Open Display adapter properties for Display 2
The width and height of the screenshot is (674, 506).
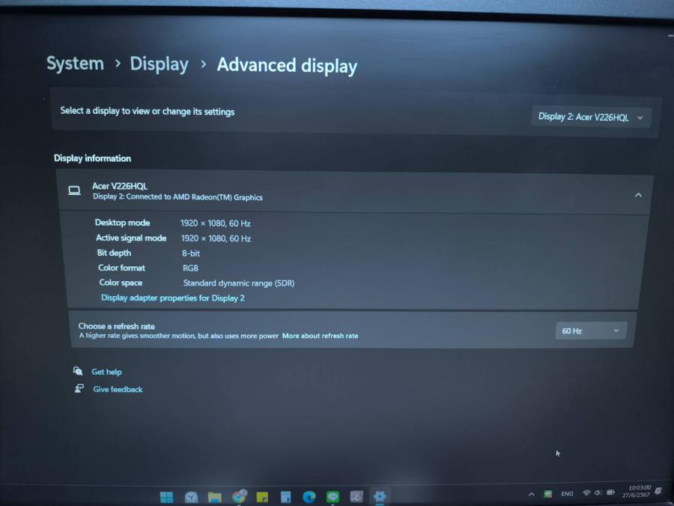[x=173, y=298]
